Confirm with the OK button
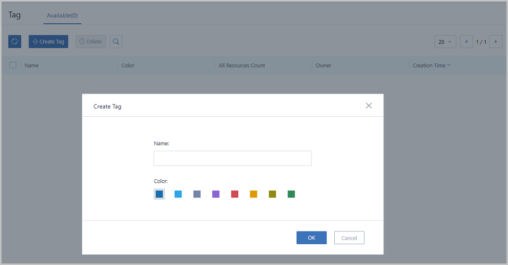508x265 pixels. (311, 238)
